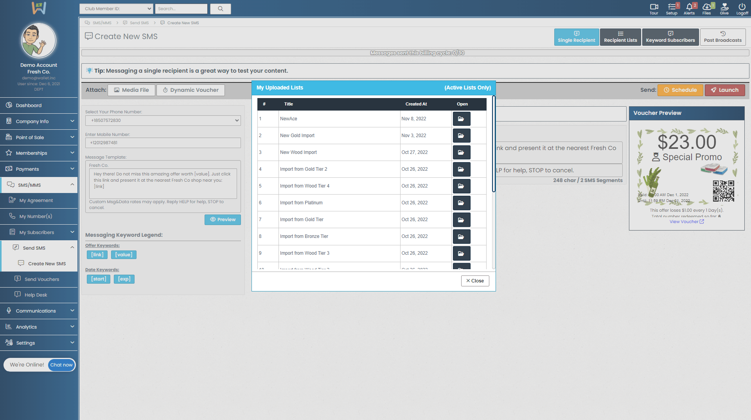Open the Import from Platinum list
751x420 pixels.
coord(461,203)
